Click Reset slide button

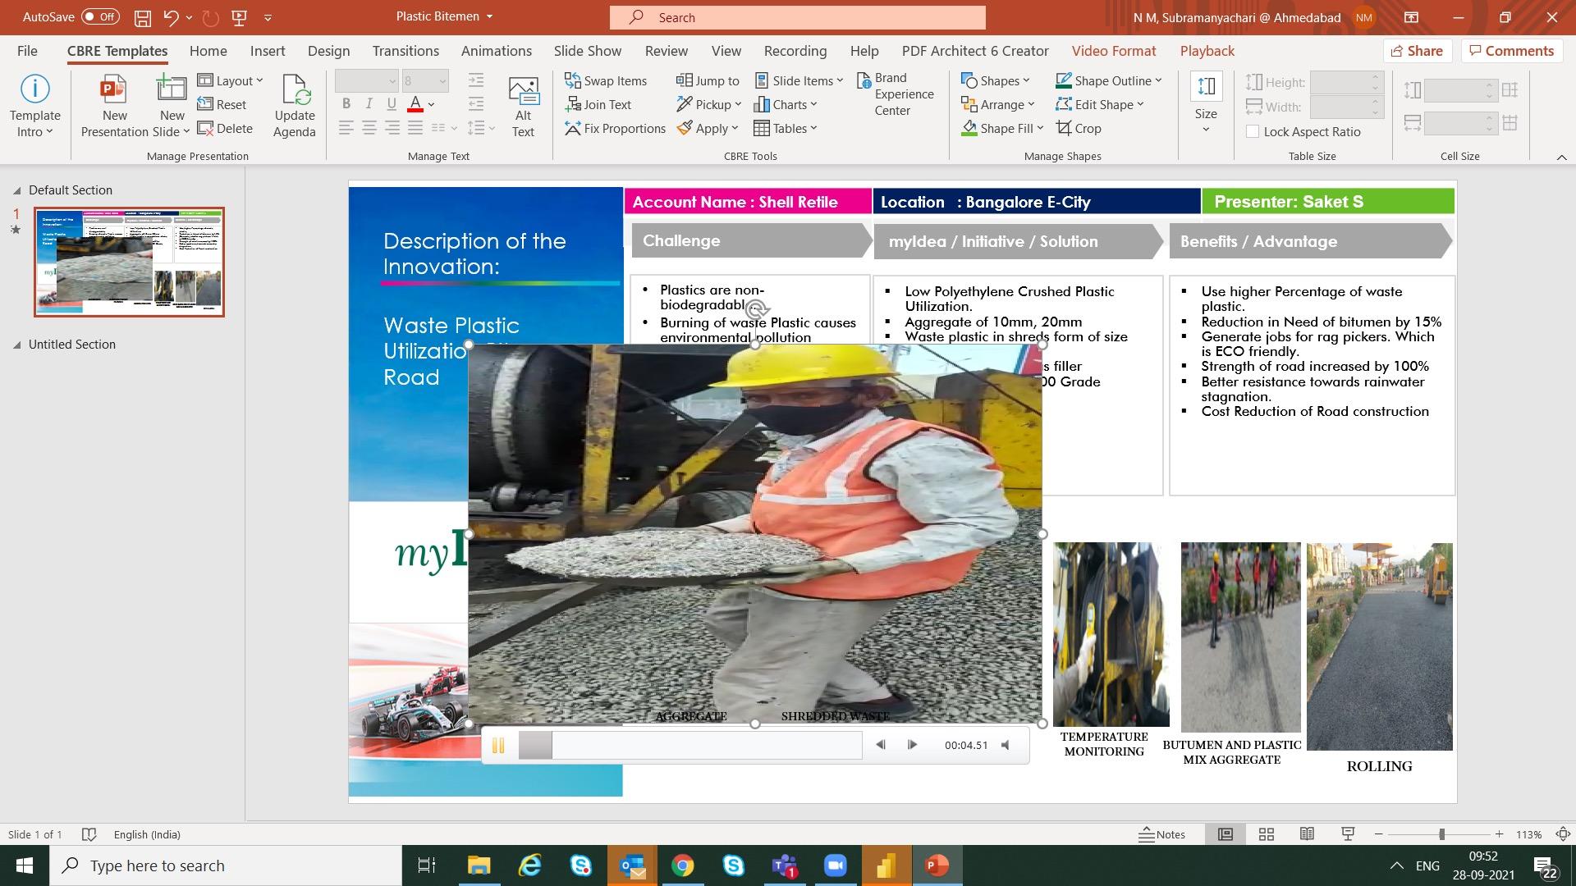click(222, 104)
